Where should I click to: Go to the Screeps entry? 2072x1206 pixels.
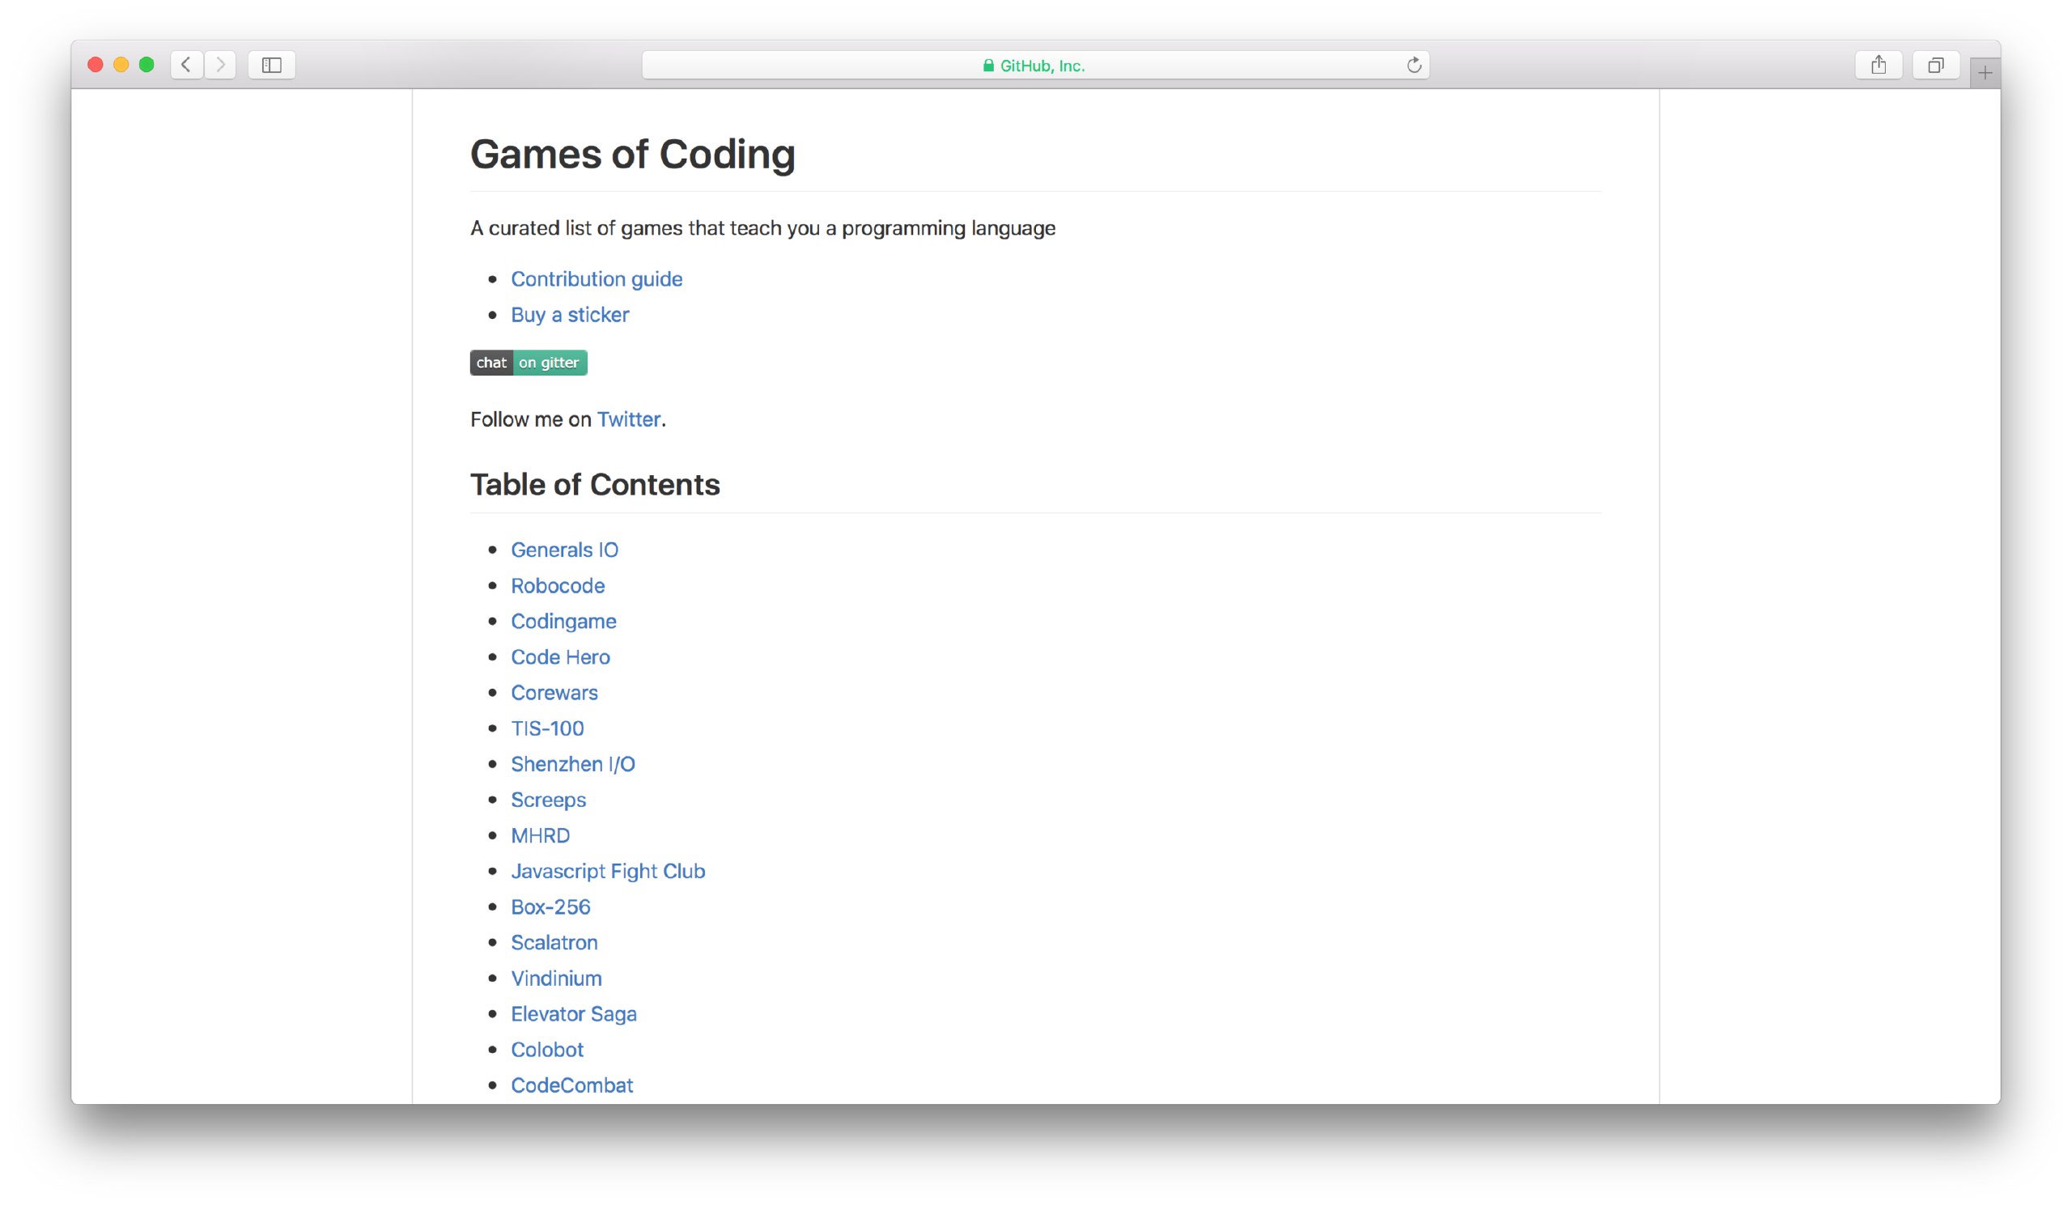click(x=550, y=800)
